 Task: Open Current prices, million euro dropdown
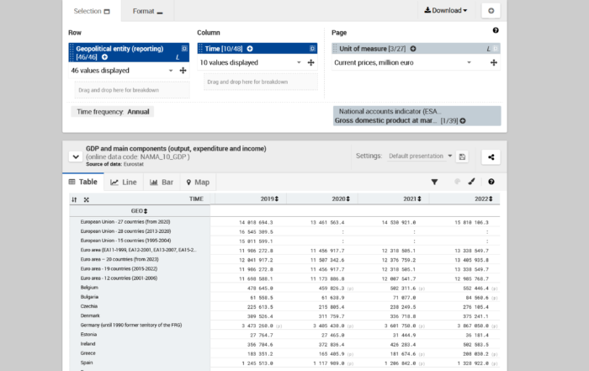pos(469,63)
